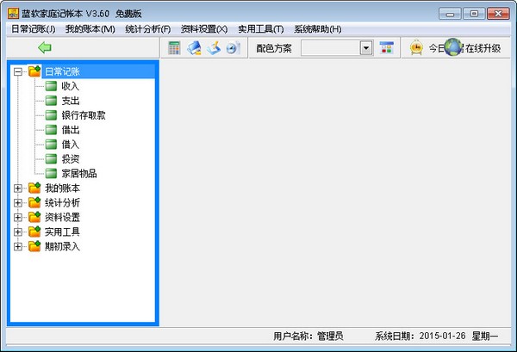Click the green back arrow icon

[45, 47]
